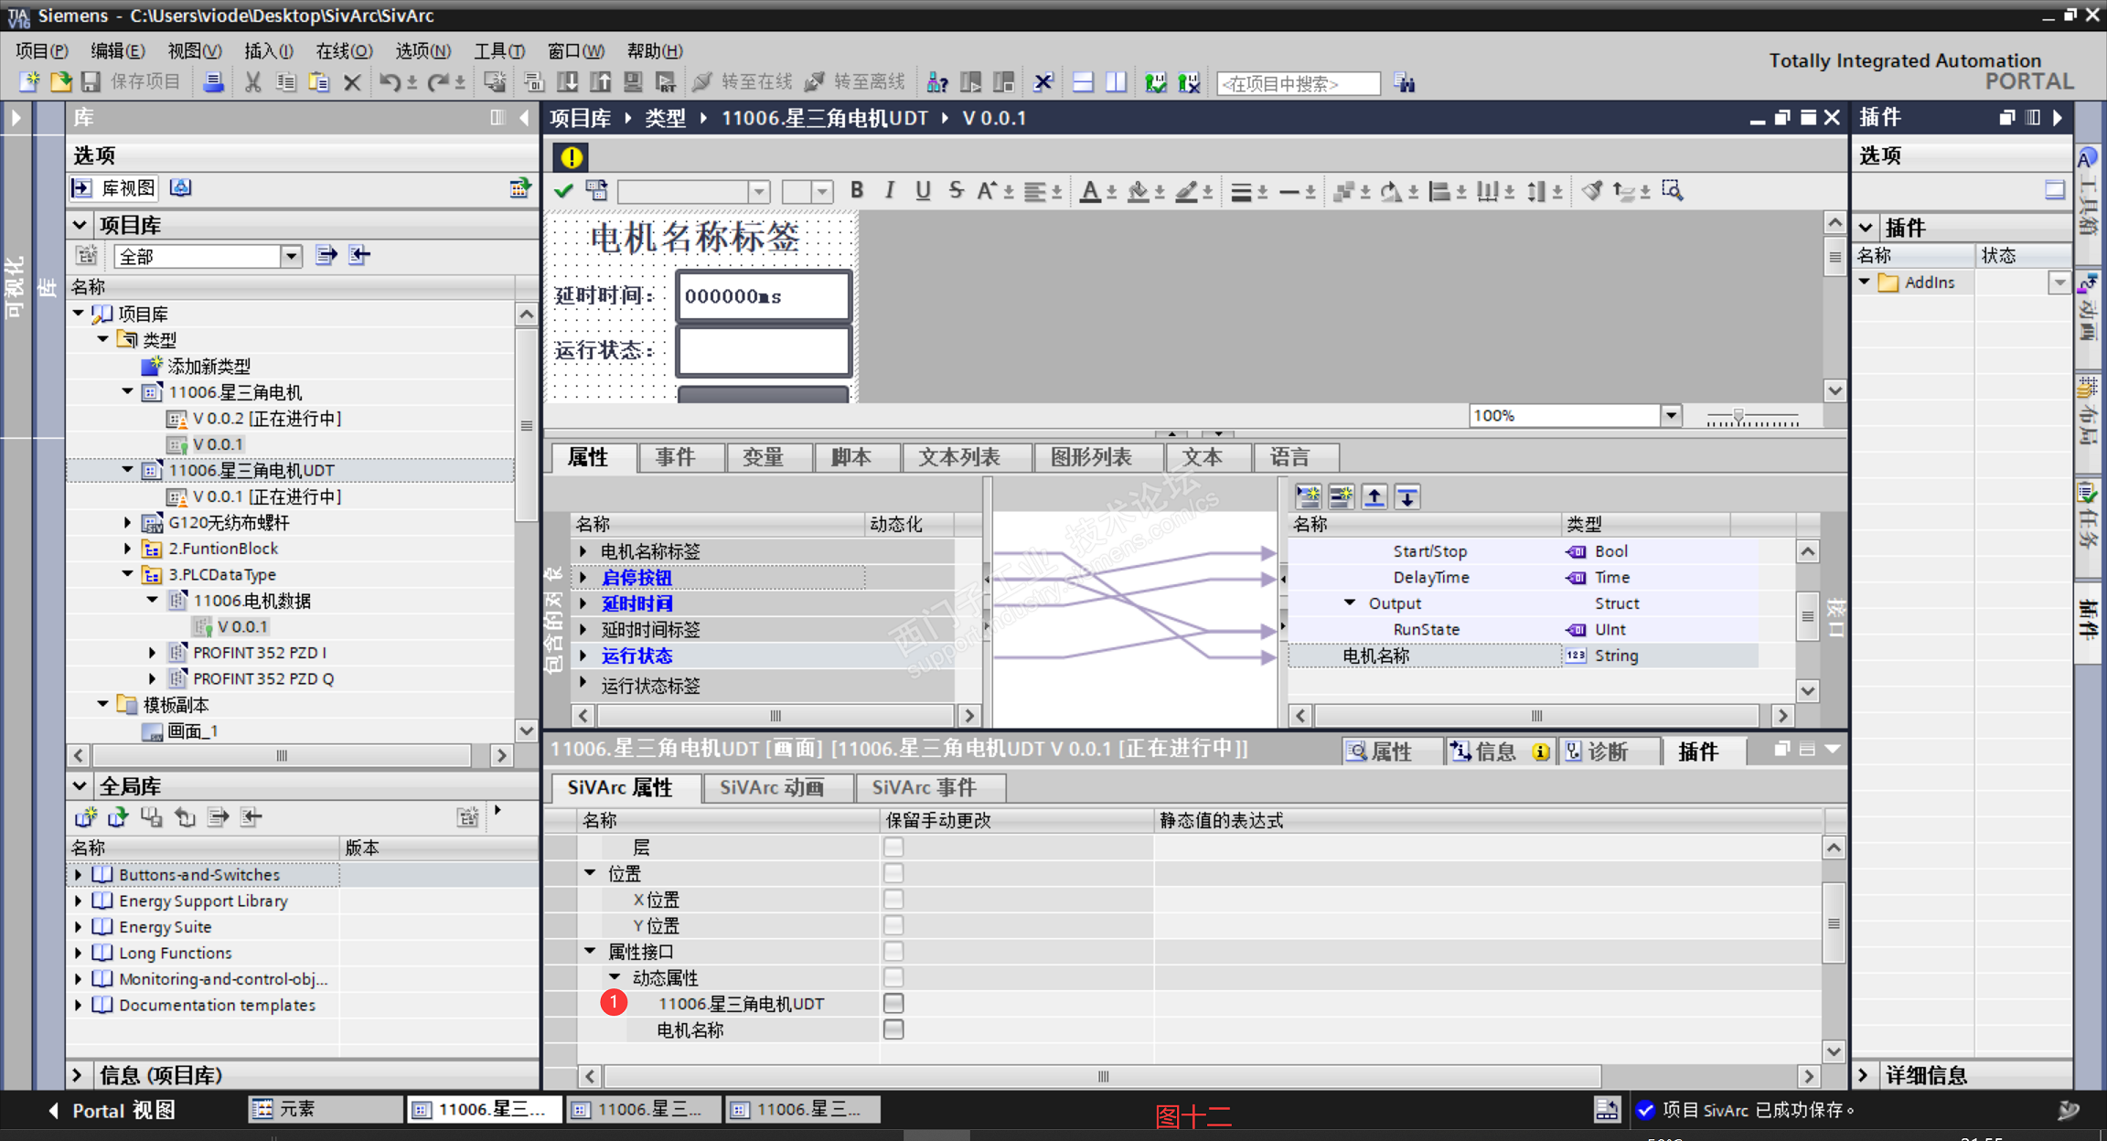Screen dimensions: 2107x1141
Task: Click the Save project floppy icon
Action: [x=91, y=82]
